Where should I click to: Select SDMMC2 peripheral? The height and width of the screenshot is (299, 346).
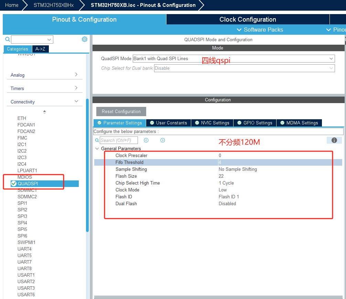click(x=27, y=197)
